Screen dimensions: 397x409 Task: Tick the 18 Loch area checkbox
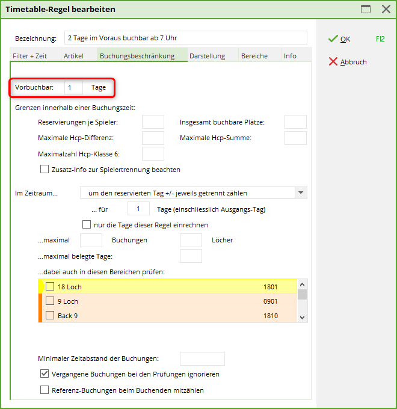50,287
